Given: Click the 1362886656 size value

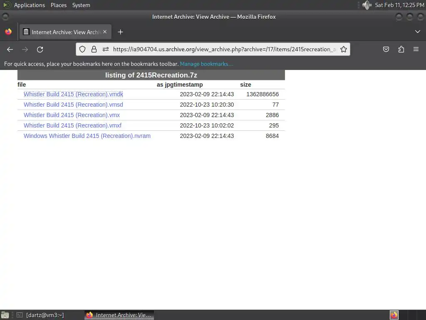Looking at the screenshot, I should pyautogui.click(x=263, y=94).
